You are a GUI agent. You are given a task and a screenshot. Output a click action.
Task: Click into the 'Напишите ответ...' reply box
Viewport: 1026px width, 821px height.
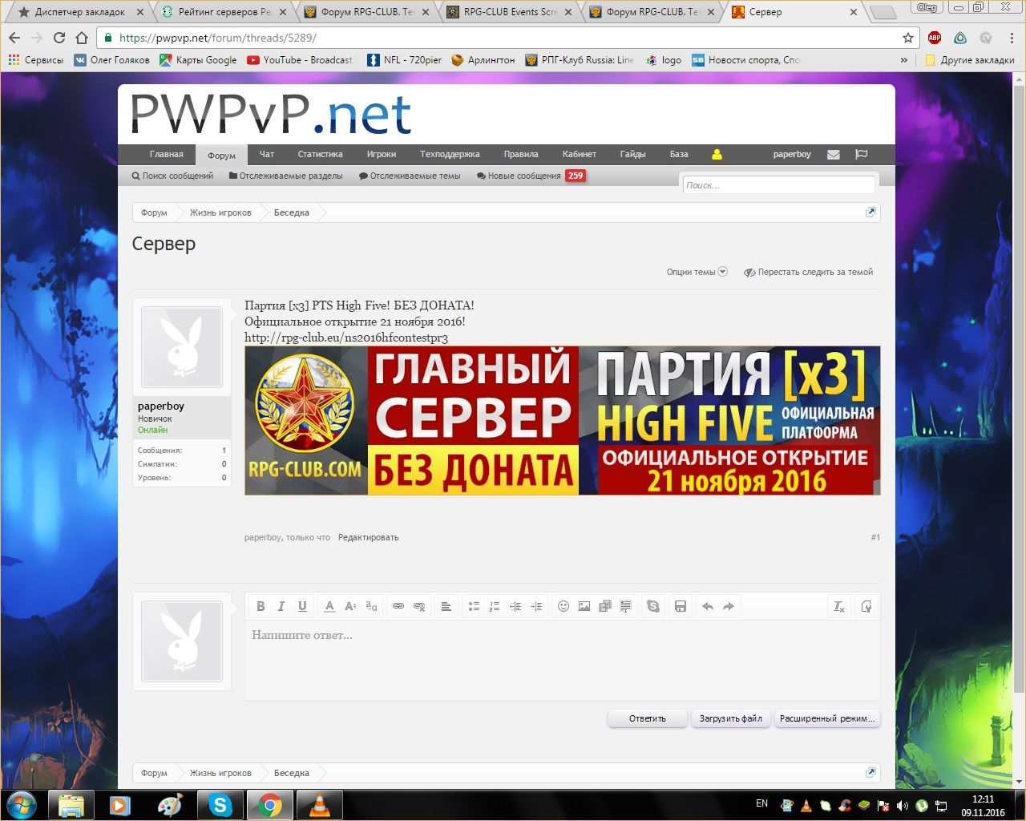coord(562,661)
